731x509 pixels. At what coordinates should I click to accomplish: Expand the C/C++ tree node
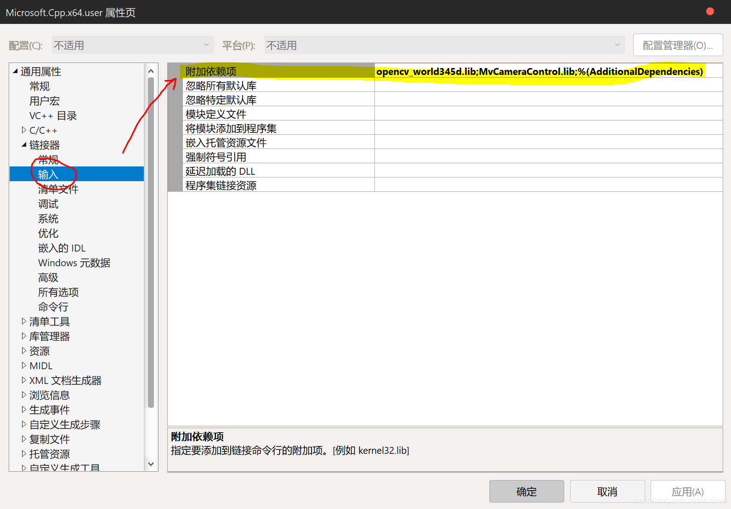[x=24, y=130]
